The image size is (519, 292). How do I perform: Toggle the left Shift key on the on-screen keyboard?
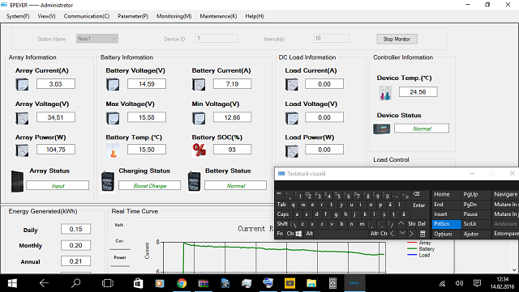pos(282,223)
